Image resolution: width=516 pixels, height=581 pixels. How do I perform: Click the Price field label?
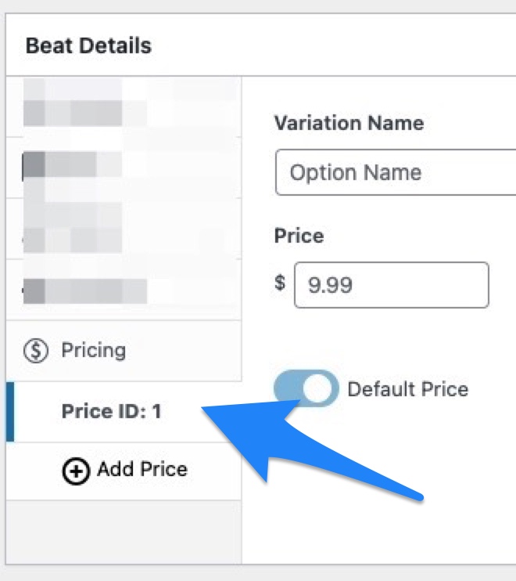pyautogui.click(x=299, y=236)
